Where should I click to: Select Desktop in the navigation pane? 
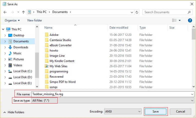point(19,35)
